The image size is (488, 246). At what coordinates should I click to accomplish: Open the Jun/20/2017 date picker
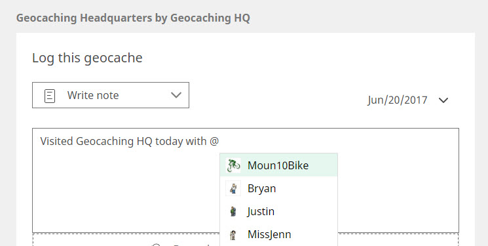tap(398, 100)
